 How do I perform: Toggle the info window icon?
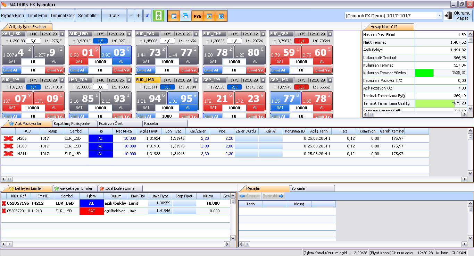pos(221,16)
